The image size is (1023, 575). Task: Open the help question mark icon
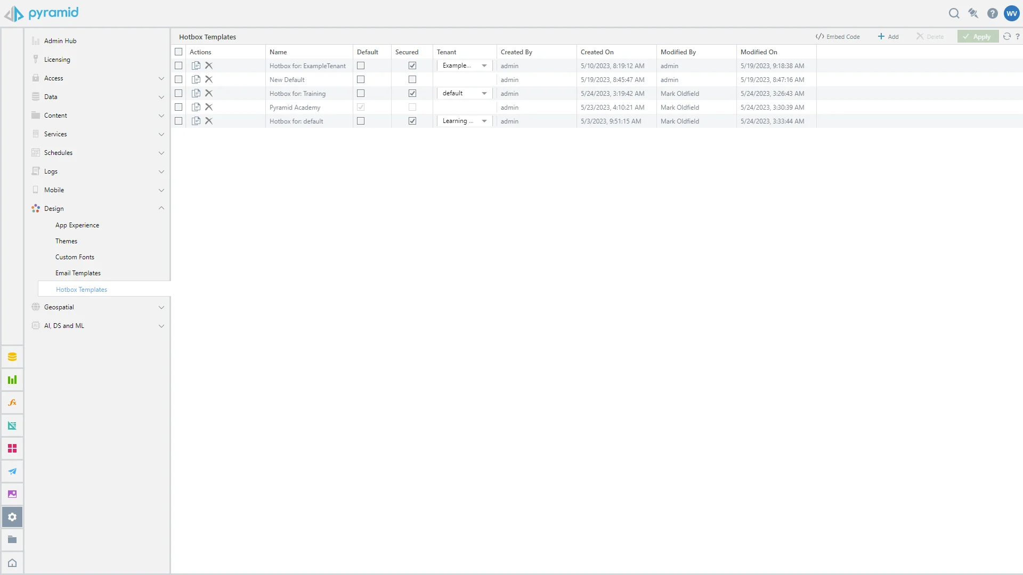[992, 13]
